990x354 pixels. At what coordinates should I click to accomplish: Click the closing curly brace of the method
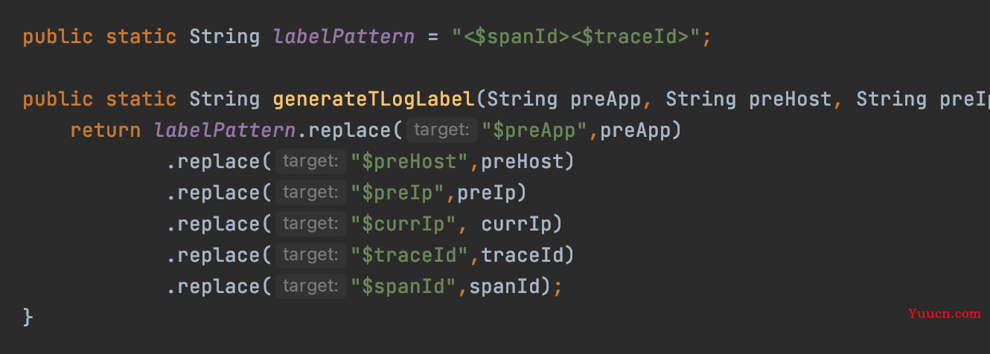pos(28,318)
